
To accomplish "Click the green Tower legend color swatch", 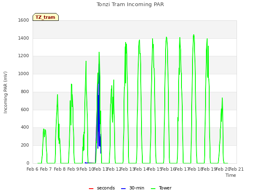I will (x=153, y=189).
